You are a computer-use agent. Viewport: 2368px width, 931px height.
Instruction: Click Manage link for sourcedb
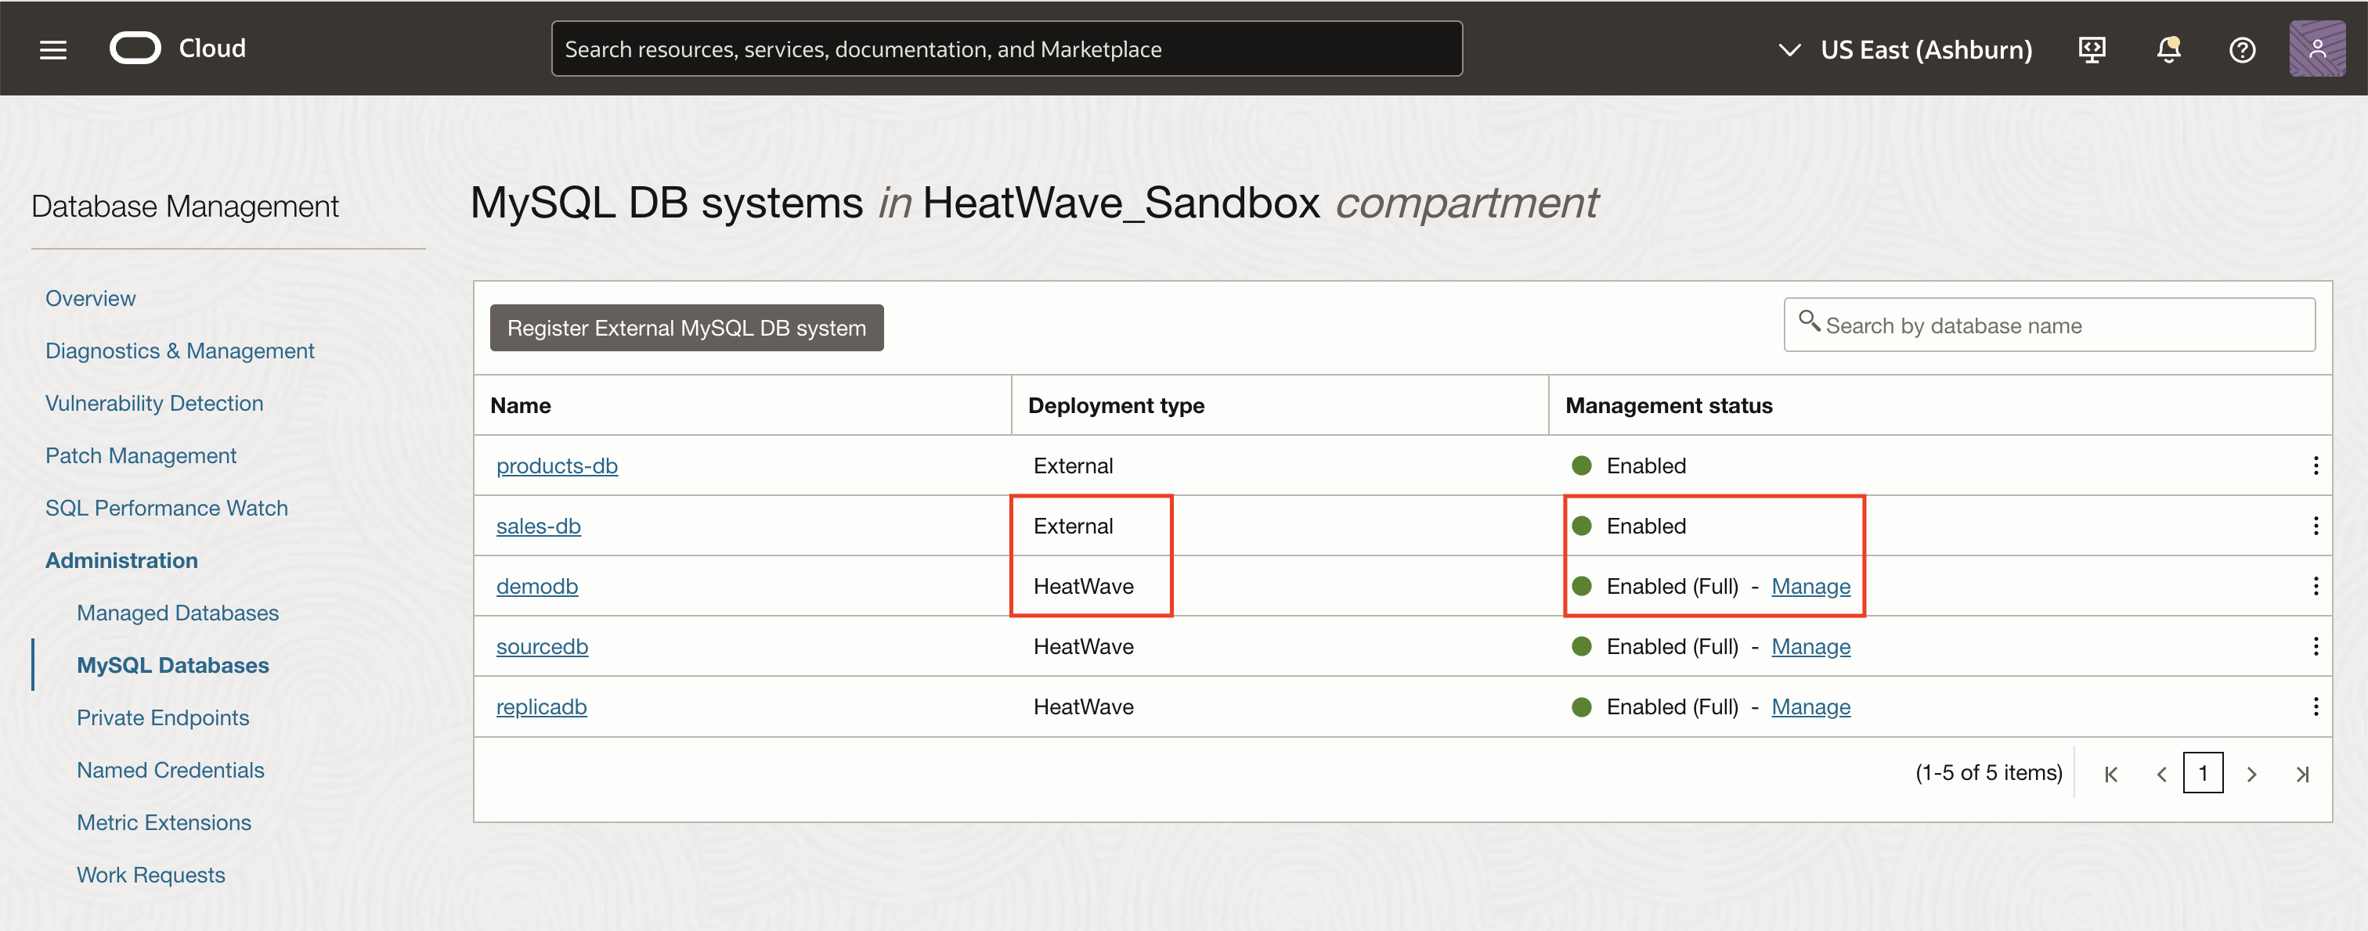[x=1810, y=646]
